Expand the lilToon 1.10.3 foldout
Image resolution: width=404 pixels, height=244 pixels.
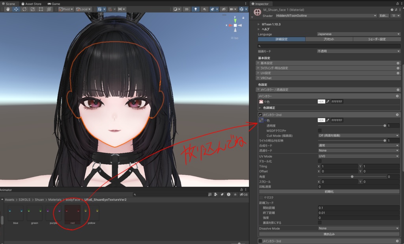point(259,24)
